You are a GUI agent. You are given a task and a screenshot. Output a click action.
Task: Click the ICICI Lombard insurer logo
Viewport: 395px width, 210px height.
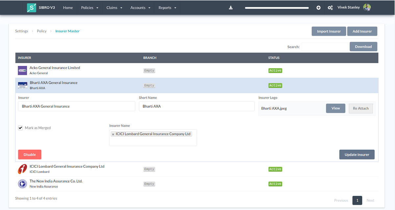22,169
